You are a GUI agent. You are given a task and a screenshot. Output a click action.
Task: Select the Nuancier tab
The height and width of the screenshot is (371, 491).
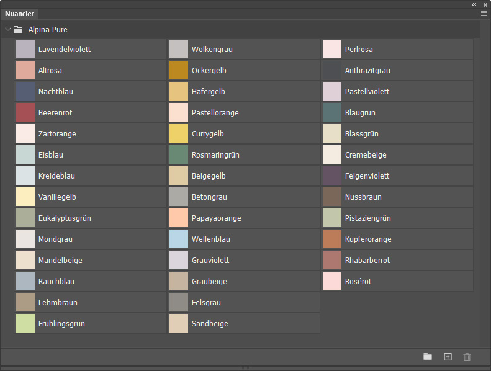19,14
